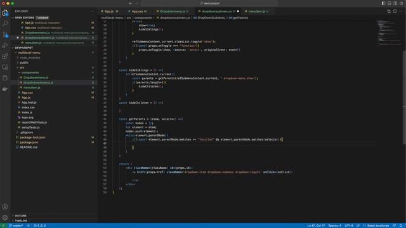The width and height of the screenshot is (406, 228).
Task: Select App.css in the Open Editors list
Action: pos(30,28)
